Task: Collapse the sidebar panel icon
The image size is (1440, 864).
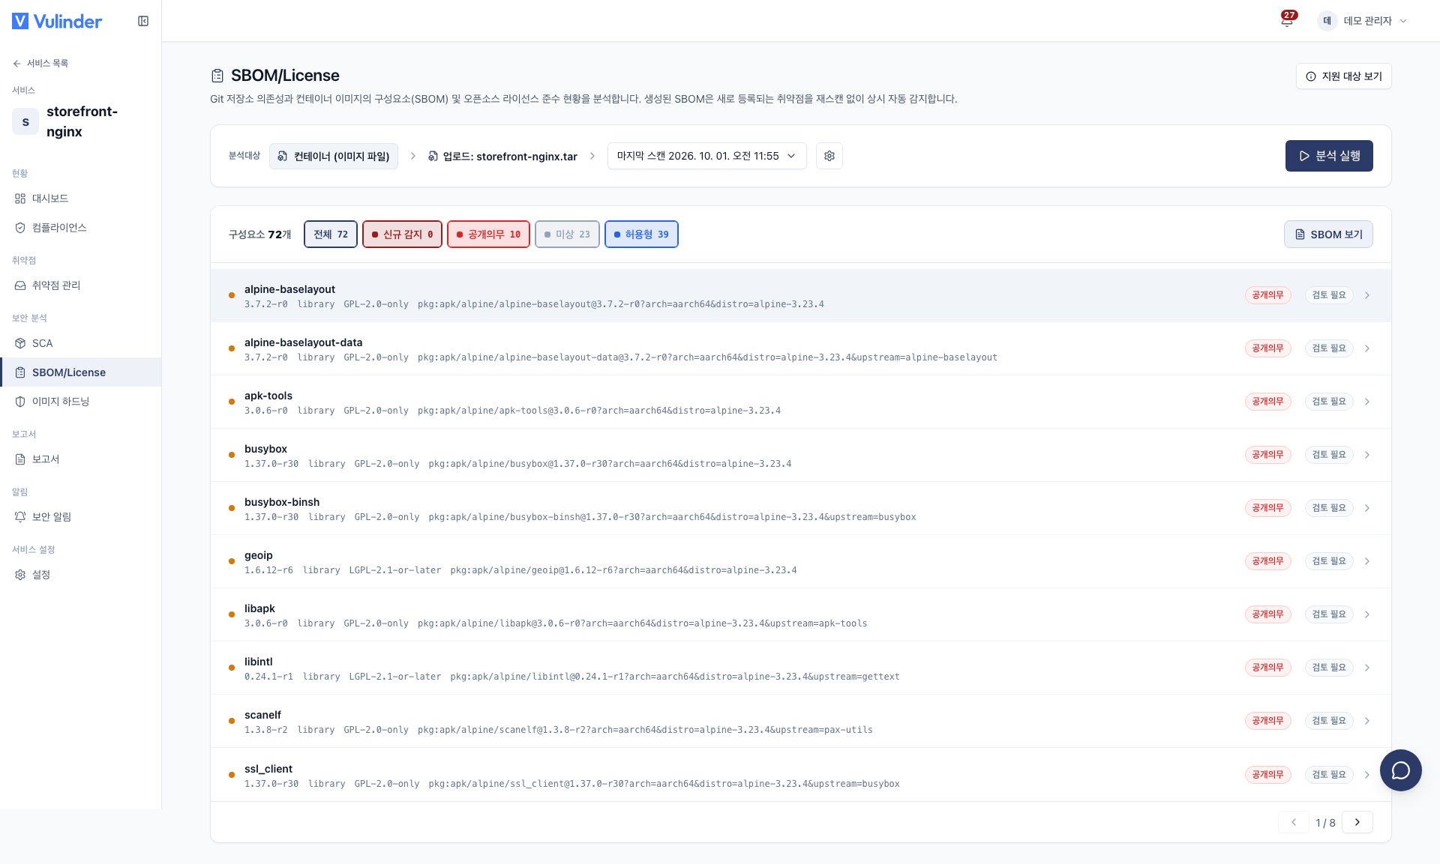Action: pyautogui.click(x=143, y=21)
